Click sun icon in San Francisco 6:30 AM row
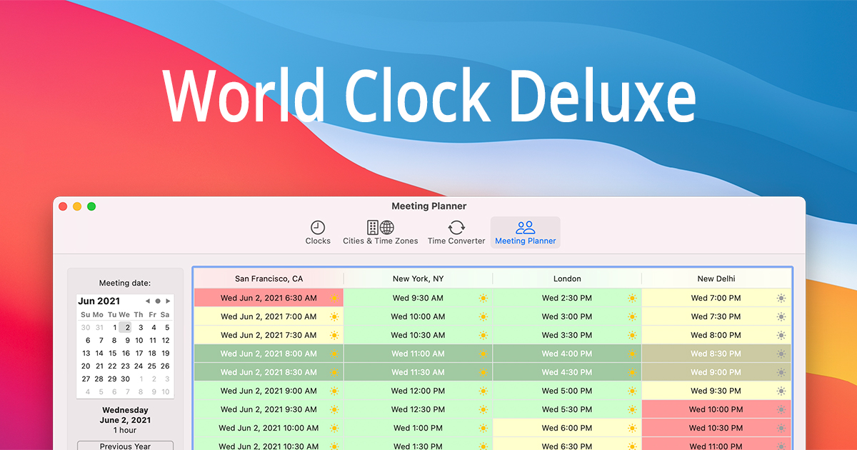 334,298
